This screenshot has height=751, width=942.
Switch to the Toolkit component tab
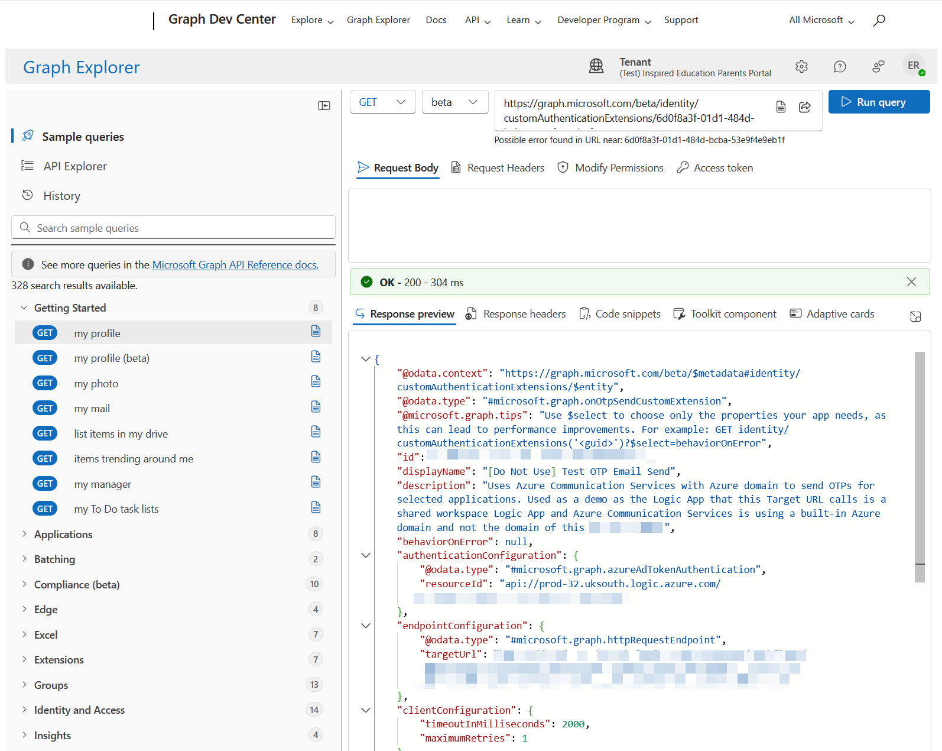[725, 314]
